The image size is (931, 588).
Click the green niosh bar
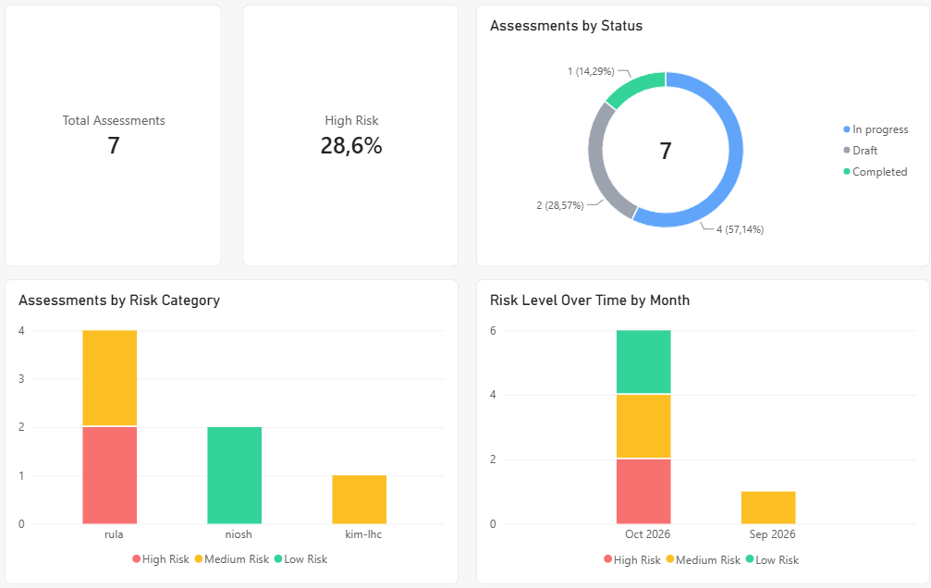pos(235,475)
